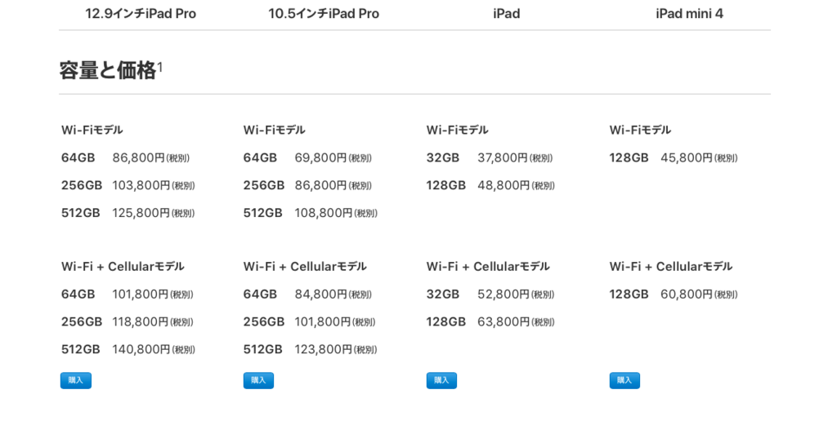The image size is (837, 434).
Task: Click Wi-Fi + Cellularモデル label above the 60,800円 row
Action: [671, 266]
